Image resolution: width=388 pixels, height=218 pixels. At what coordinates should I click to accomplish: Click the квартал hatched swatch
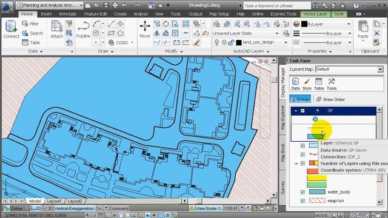click(x=317, y=200)
